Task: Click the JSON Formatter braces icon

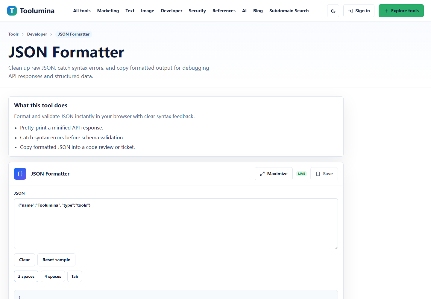Action: [x=20, y=174]
